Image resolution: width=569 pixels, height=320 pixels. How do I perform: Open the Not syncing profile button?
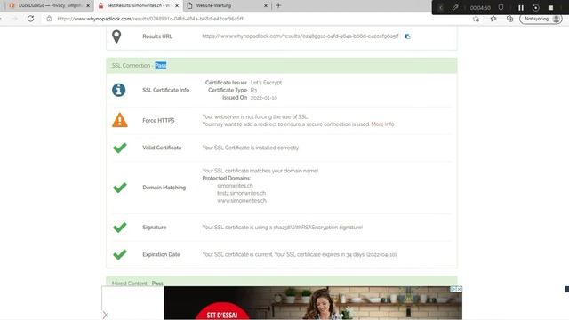(541, 19)
